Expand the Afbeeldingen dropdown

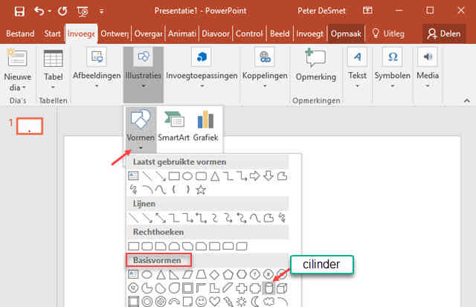[97, 86]
